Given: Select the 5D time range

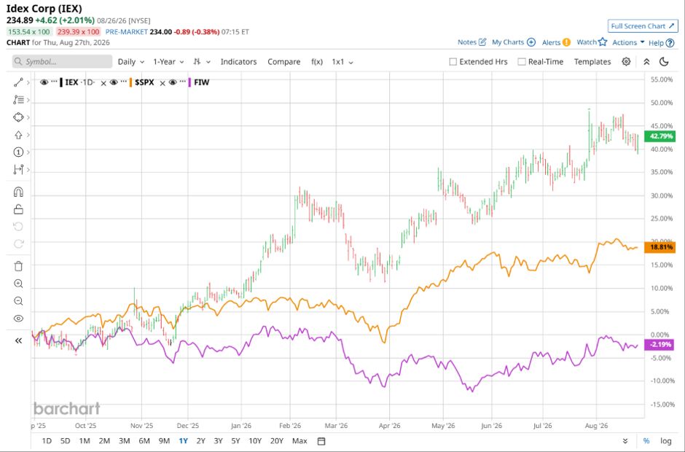Looking at the screenshot, I should [x=65, y=440].
